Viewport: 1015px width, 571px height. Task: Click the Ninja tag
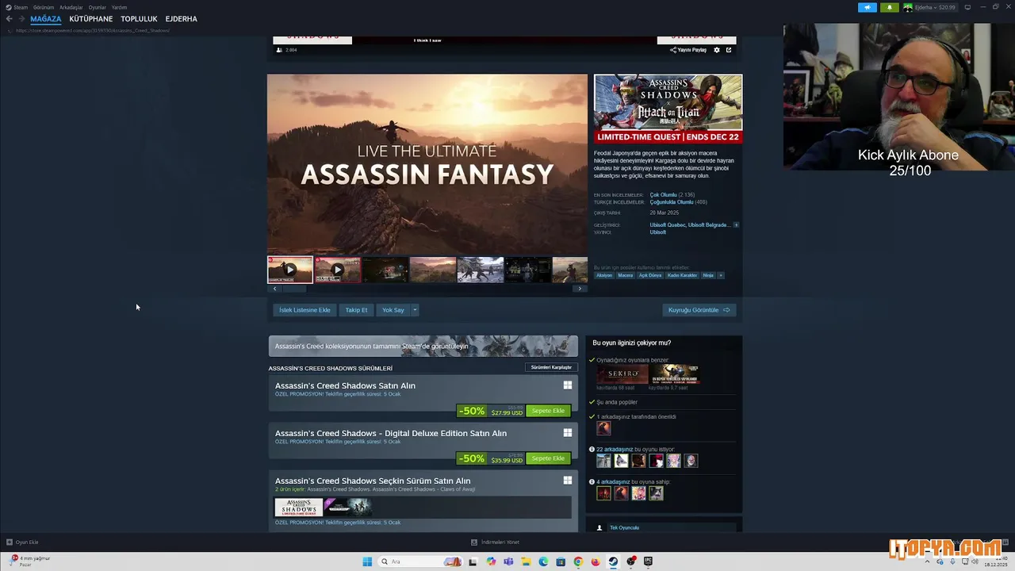[x=708, y=275]
